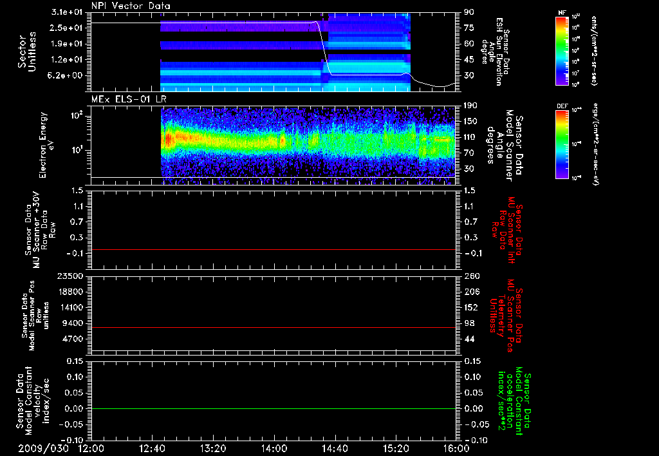Click the 150 scanner angle tick label
Image resolution: width=659 pixels, height=456 pixels.
470,122
